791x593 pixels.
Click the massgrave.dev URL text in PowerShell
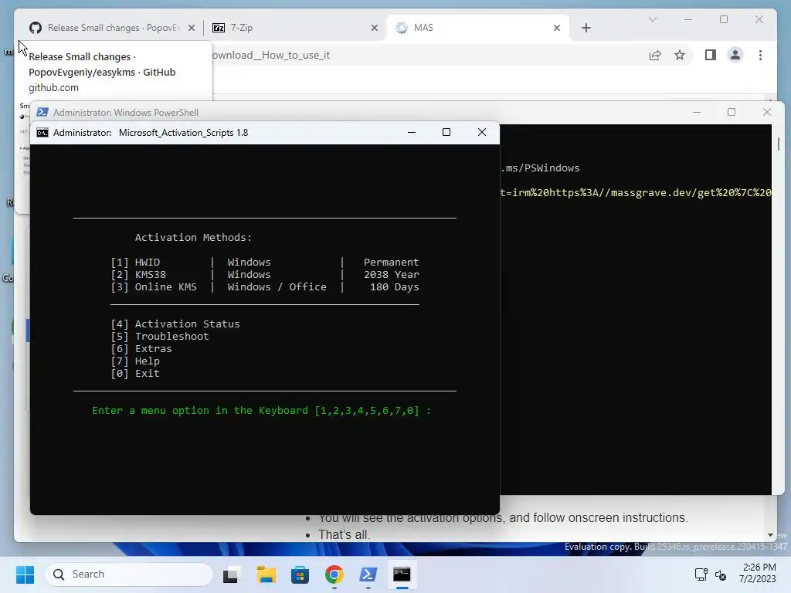coord(636,192)
